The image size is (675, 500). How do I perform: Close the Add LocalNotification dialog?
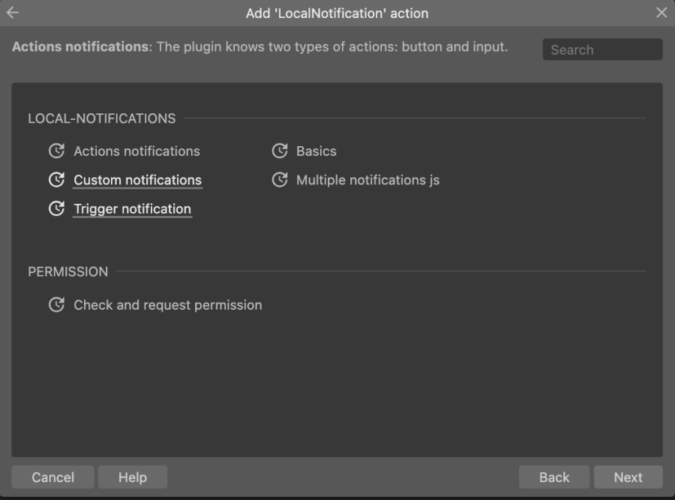[663, 13]
